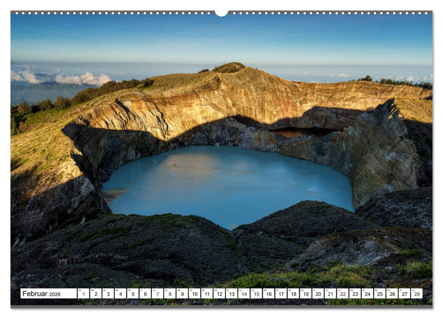Click the spiral binding at the top
This screenshot has width=443, height=319.
[x=137, y=14]
